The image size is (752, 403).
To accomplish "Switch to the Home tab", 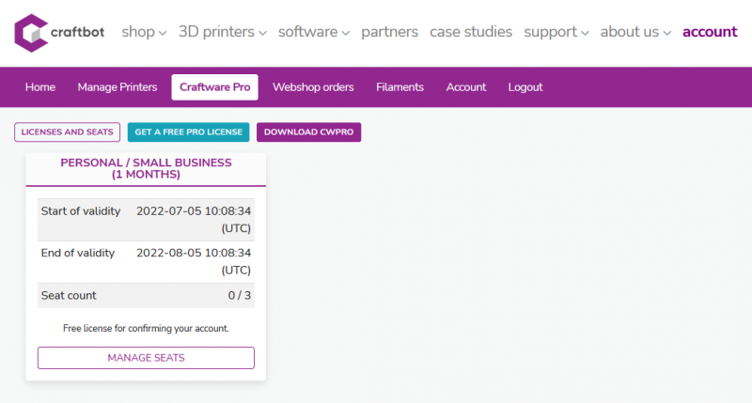I will (x=40, y=87).
